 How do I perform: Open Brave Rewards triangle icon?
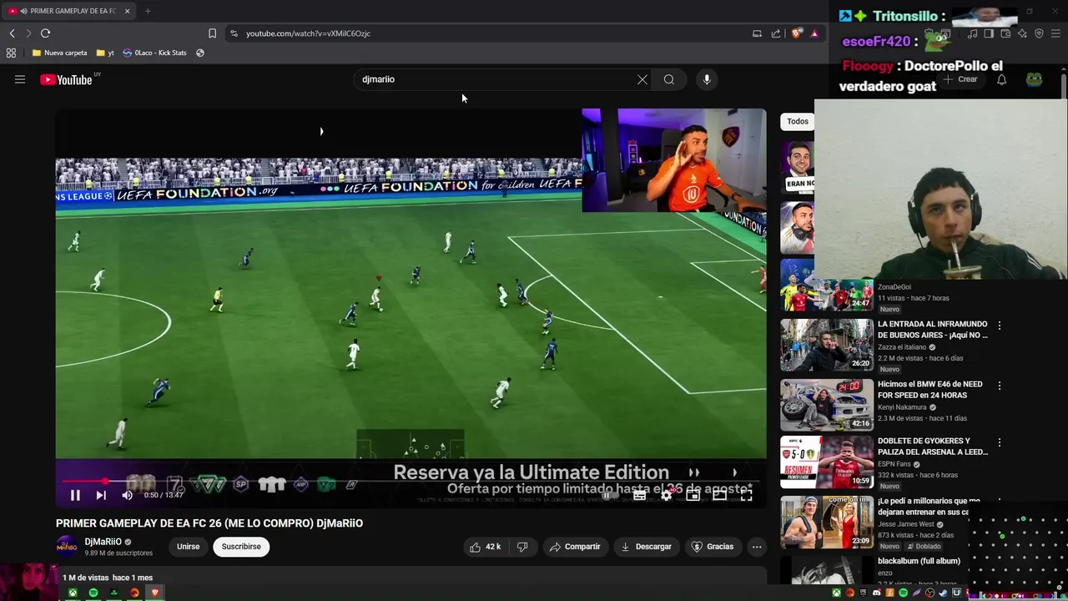click(814, 33)
